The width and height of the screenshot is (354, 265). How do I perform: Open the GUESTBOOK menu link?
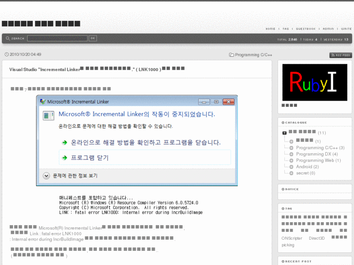point(306,29)
